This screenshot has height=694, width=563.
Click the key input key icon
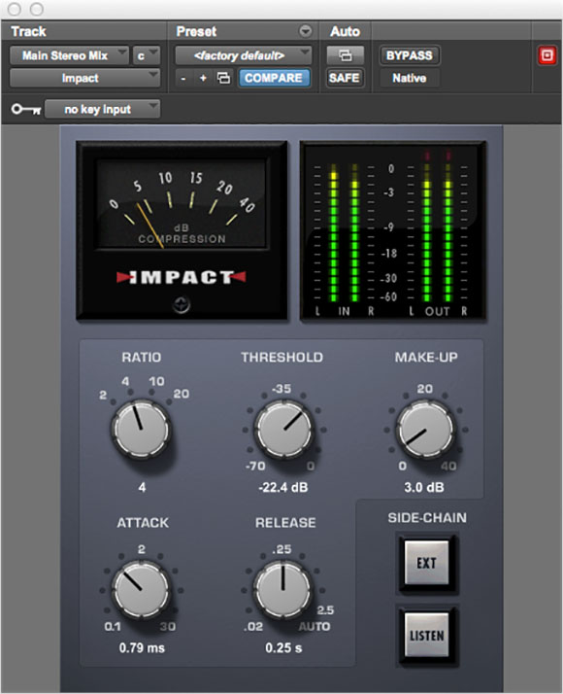(26, 109)
